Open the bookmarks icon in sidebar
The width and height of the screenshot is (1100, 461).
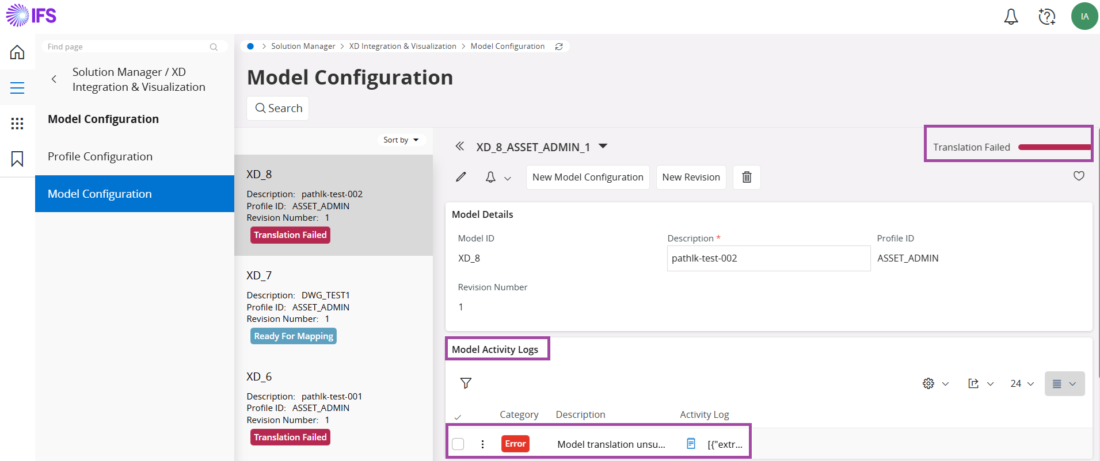pyautogui.click(x=17, y=159)
